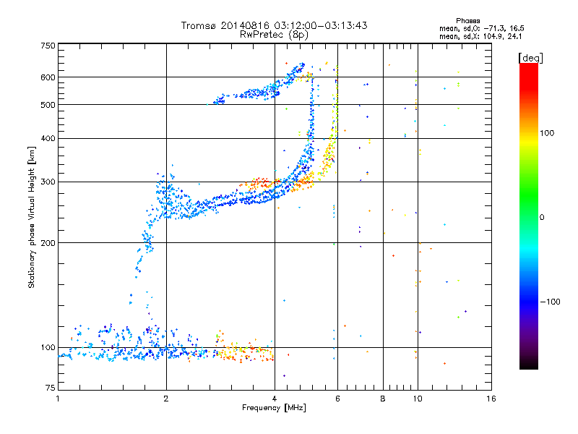Click the y-axis '500' tick label
578x434 pixels.
pyautogui.click(x=48, y=105)
